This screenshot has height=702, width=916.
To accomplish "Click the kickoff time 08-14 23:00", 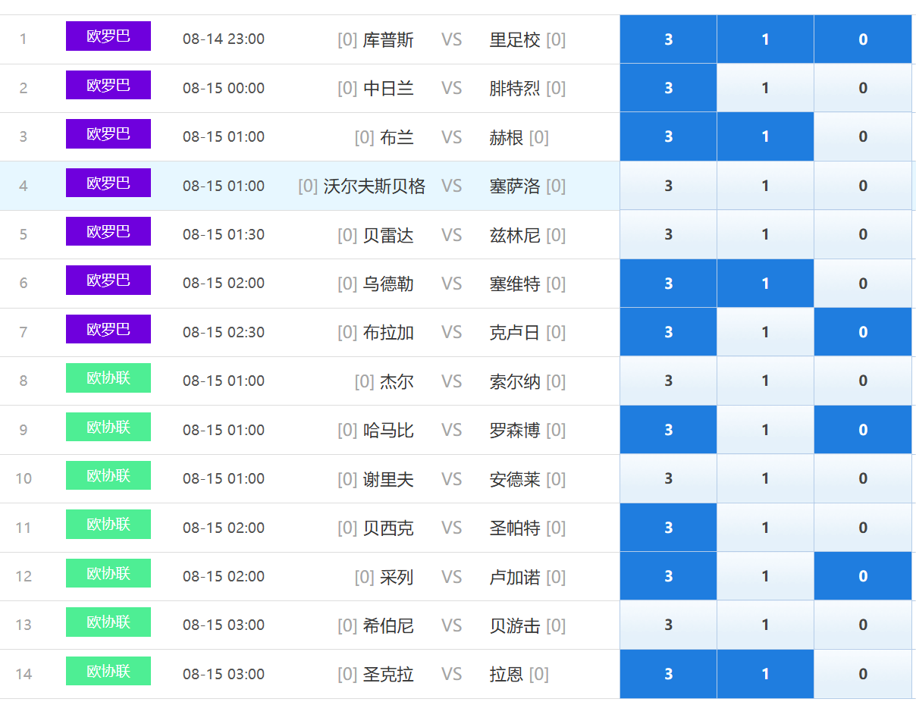I will pyautogui.click(x=224, y=39).
